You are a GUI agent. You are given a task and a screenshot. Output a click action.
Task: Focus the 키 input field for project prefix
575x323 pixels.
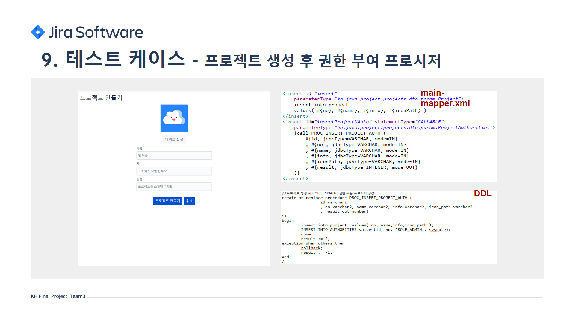(174, 171)
